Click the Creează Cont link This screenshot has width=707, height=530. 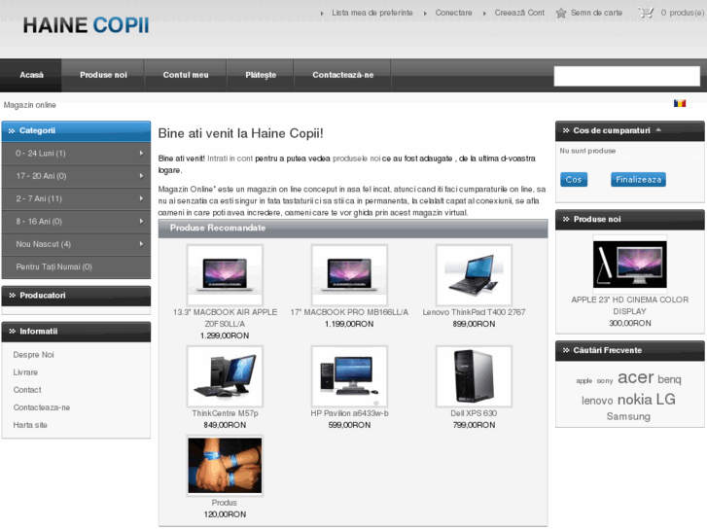click(519, 13)
